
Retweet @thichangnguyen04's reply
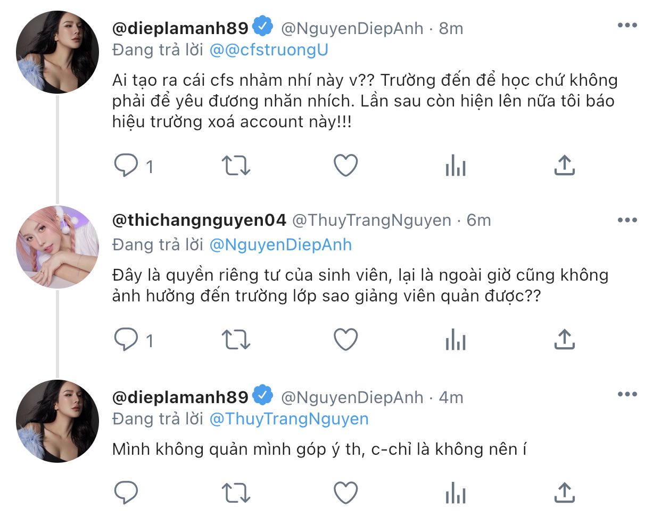point(235,339)
